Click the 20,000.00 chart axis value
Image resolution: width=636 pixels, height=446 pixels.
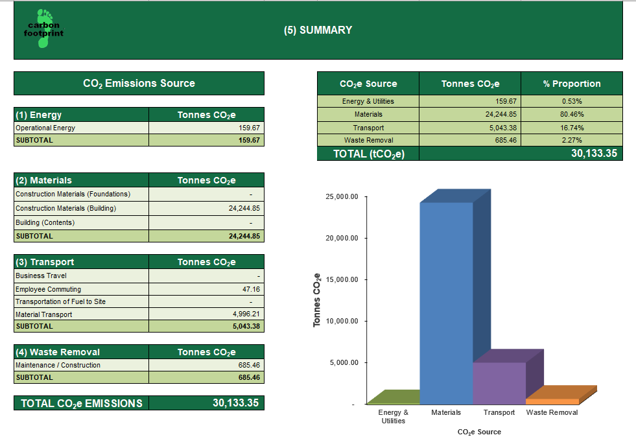coord(342,238)
